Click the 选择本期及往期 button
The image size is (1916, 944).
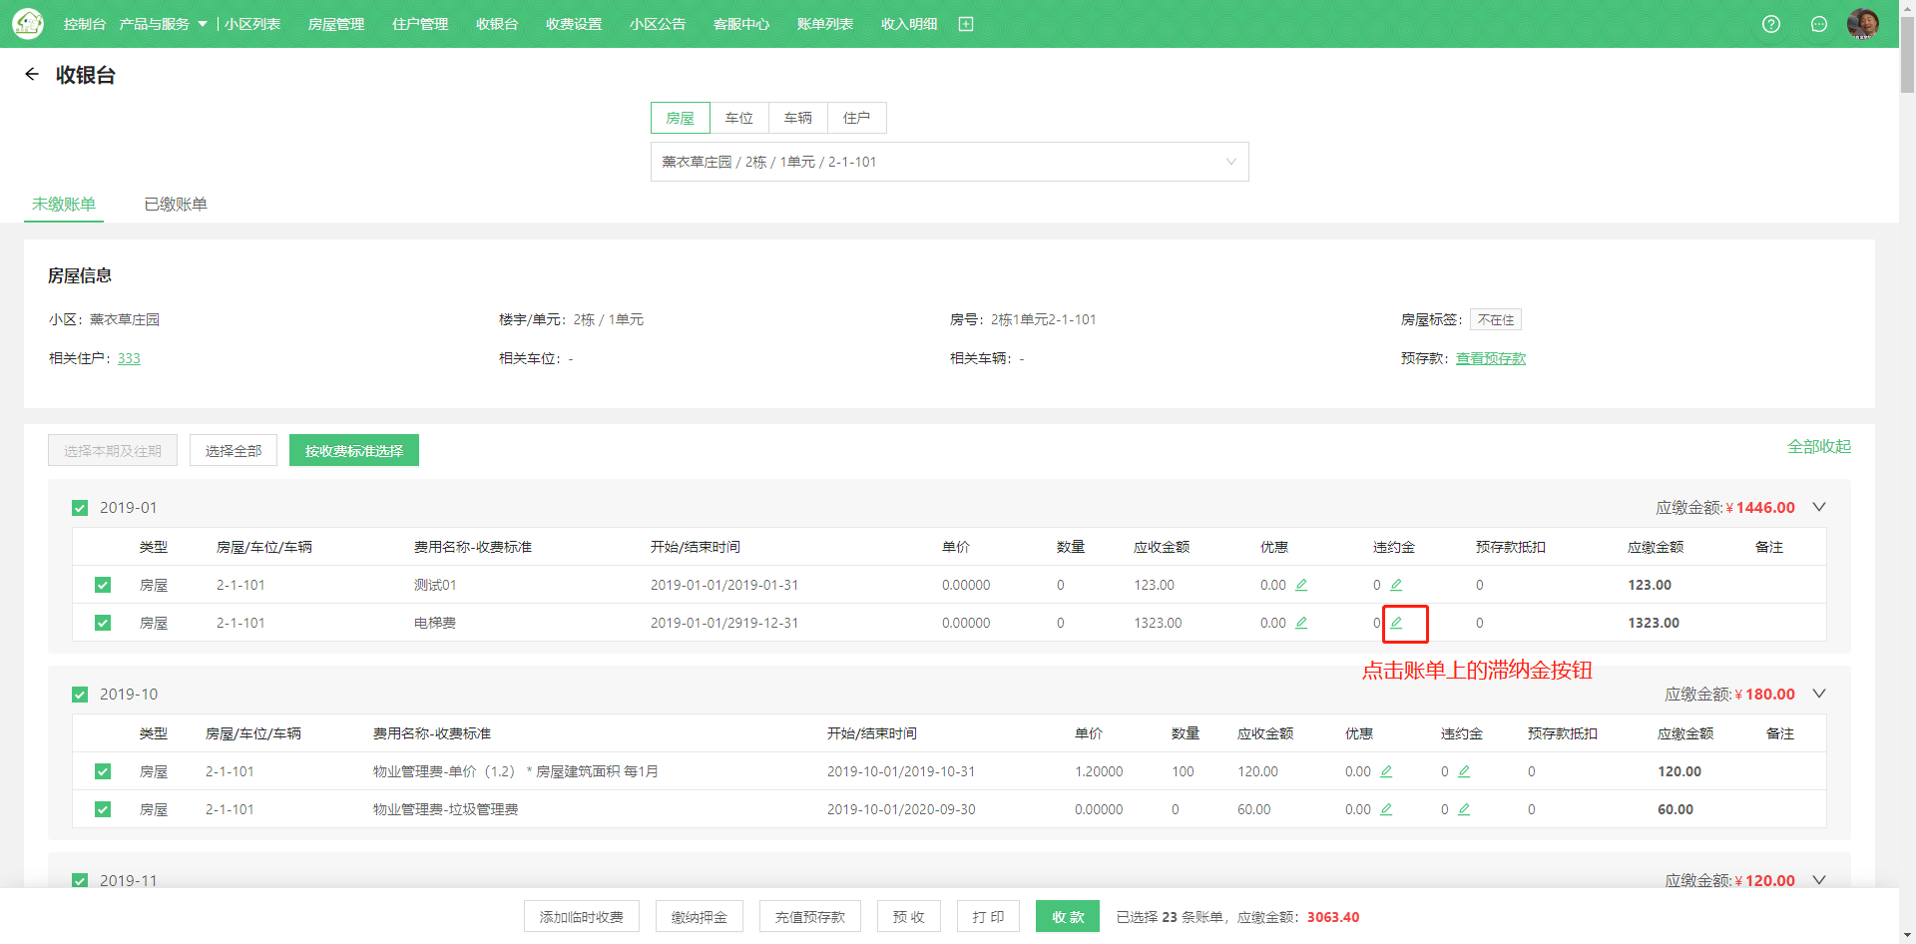click(113, 450)
